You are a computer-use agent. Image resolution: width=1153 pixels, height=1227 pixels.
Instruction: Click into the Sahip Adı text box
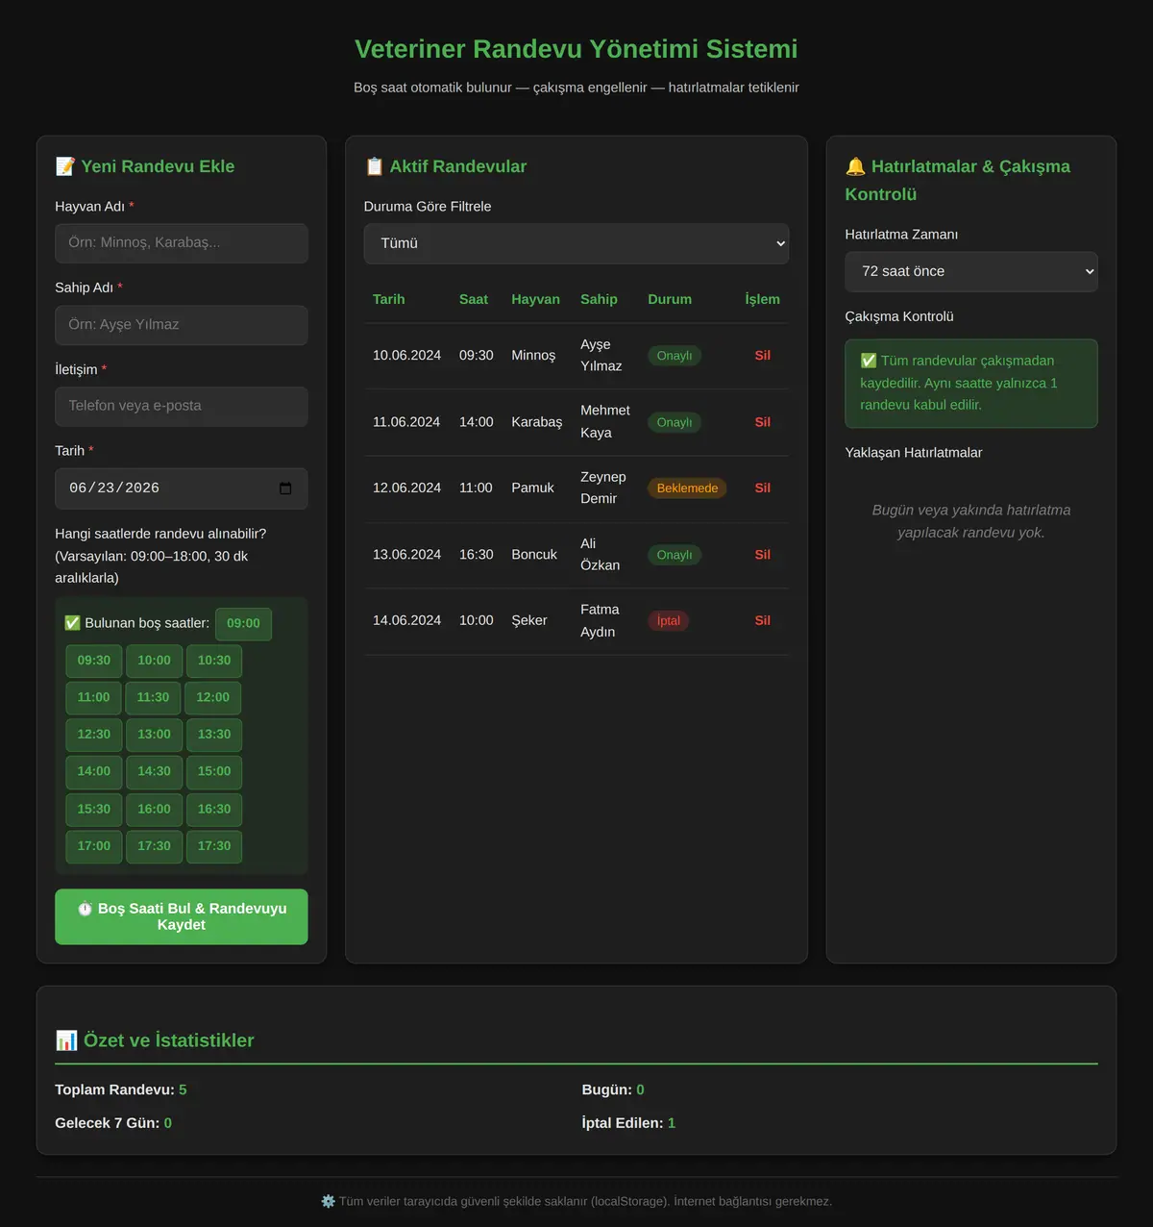[x=182, y=325]
